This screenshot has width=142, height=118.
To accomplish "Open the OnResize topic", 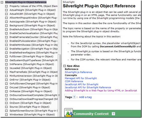I will [x=31, y=91].
